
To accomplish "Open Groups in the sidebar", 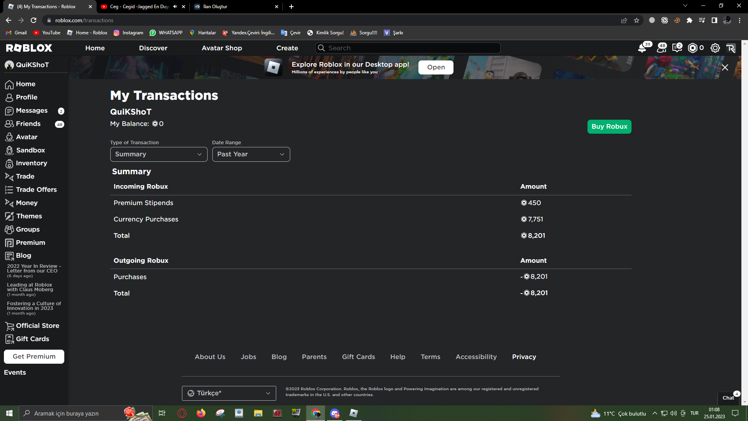I will click(22, 230).
